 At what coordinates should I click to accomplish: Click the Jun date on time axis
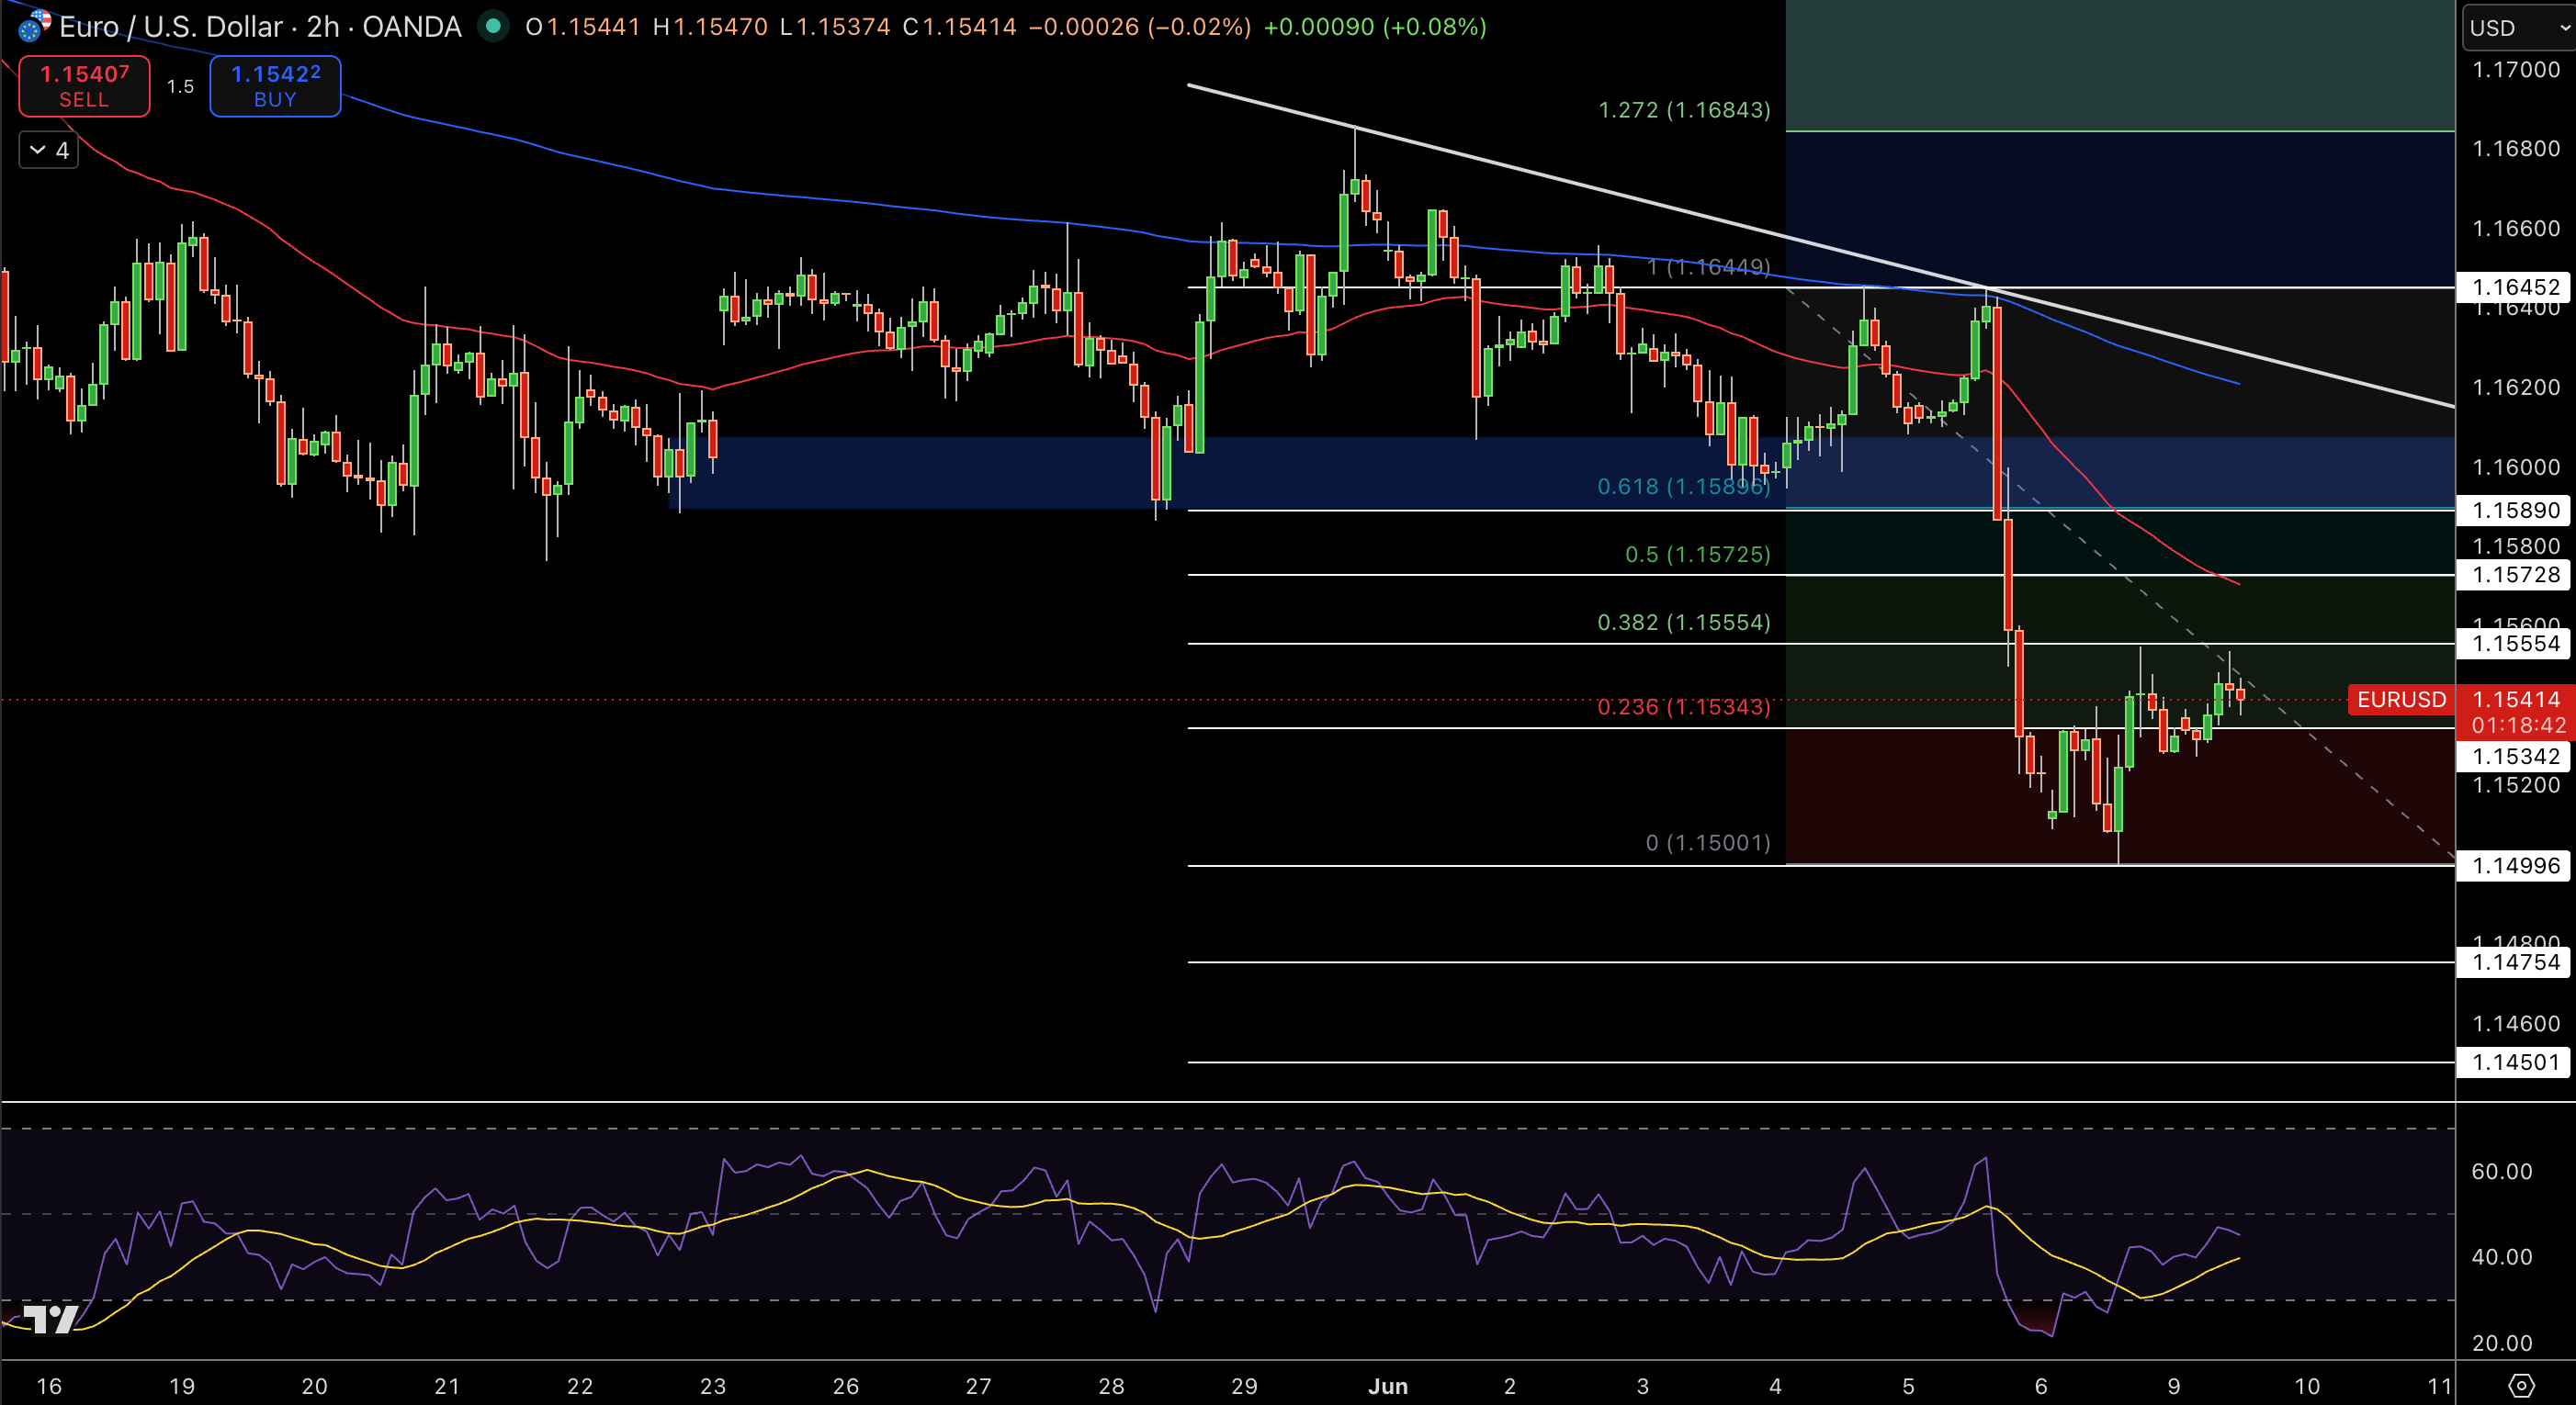click(x=1388, y=1386)
